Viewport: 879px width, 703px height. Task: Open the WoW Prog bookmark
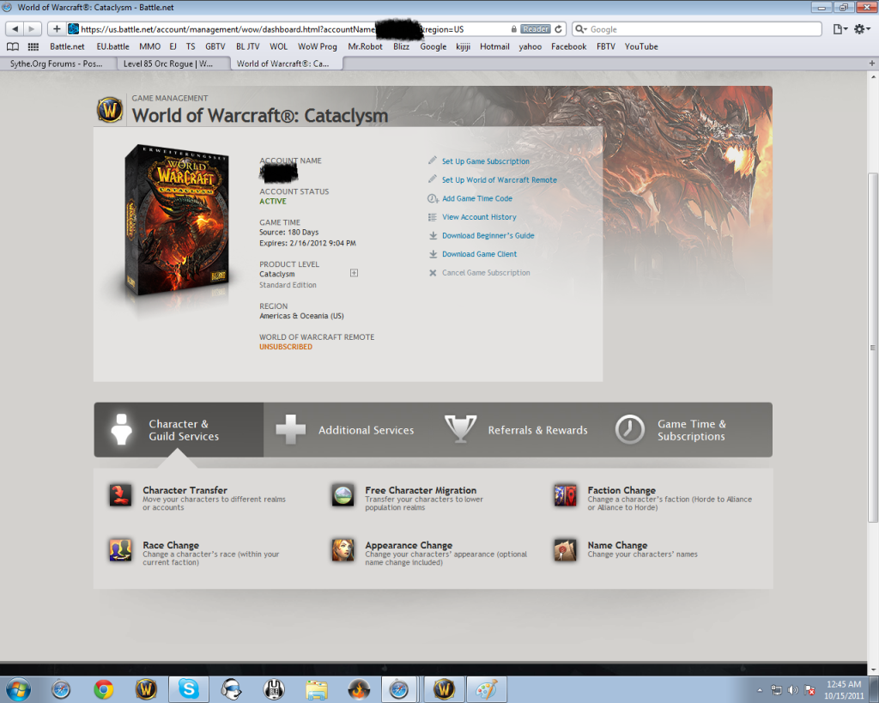coord(318,46)
